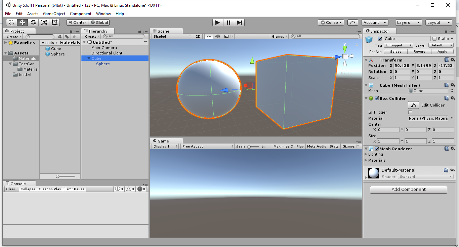459x247 pixels.
Task: Open the Window menu
Action: (x=103, y=14)
